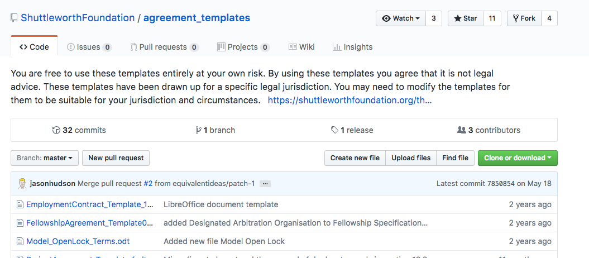Image resolution: width=589 pixels, height=258 pixels.
Task: Expand commit message ellipsis button
Action: pos(265,184)
